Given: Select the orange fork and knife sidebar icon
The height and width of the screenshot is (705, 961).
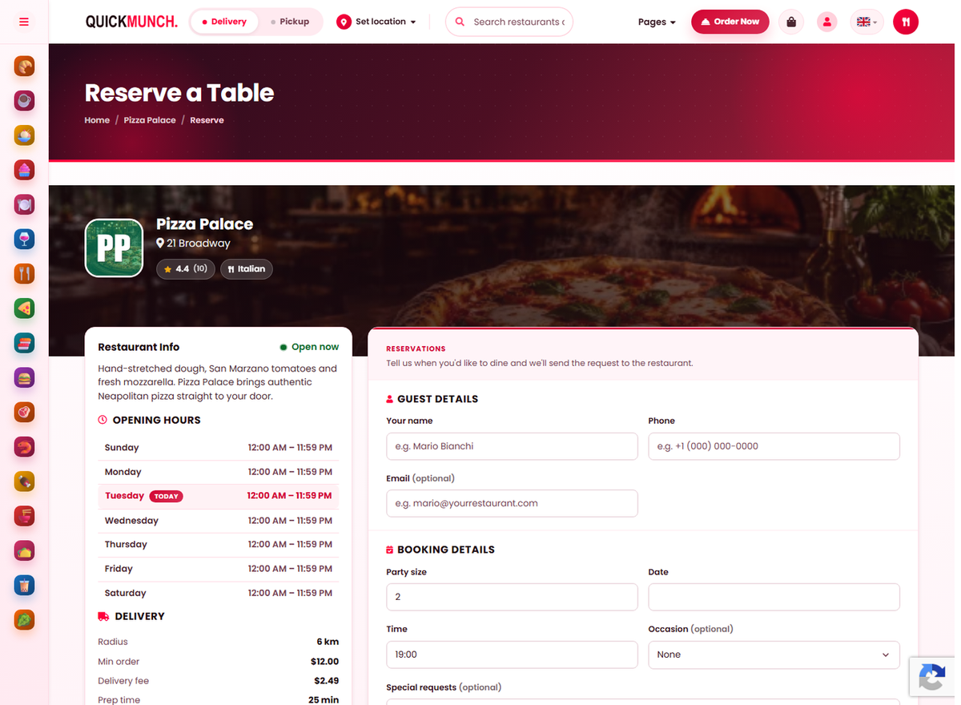Looking at the screenshot, I should click(x=24, y=273).
